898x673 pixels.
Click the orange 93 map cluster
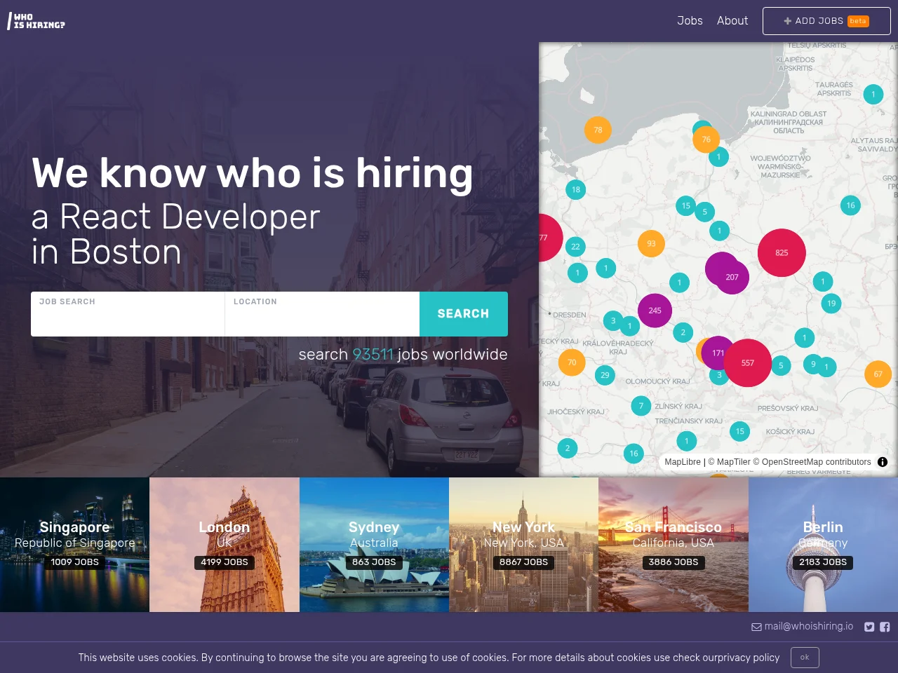coord(651,243)
